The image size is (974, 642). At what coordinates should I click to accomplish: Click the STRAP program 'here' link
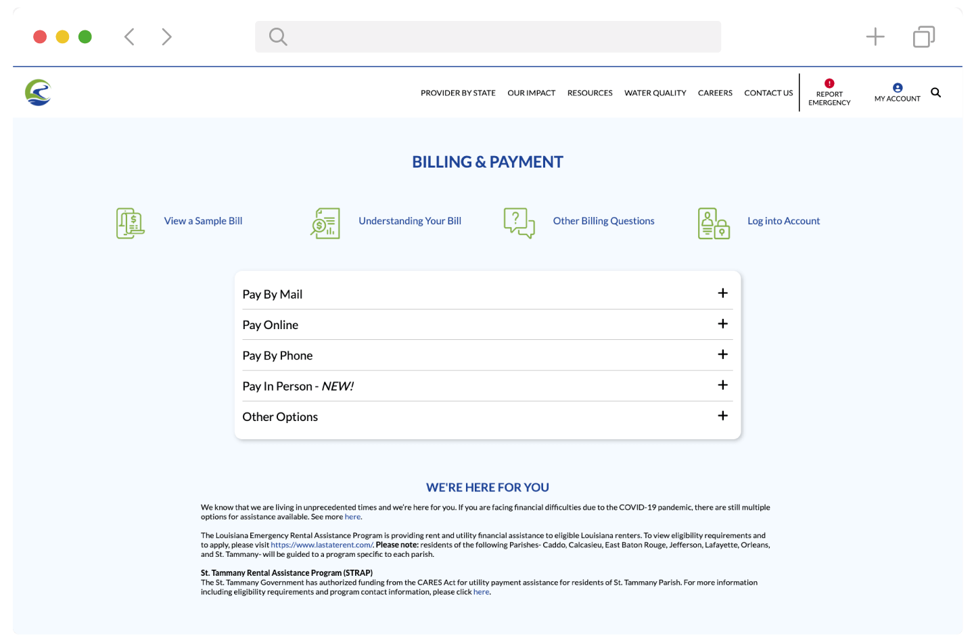tap(481, 591)
